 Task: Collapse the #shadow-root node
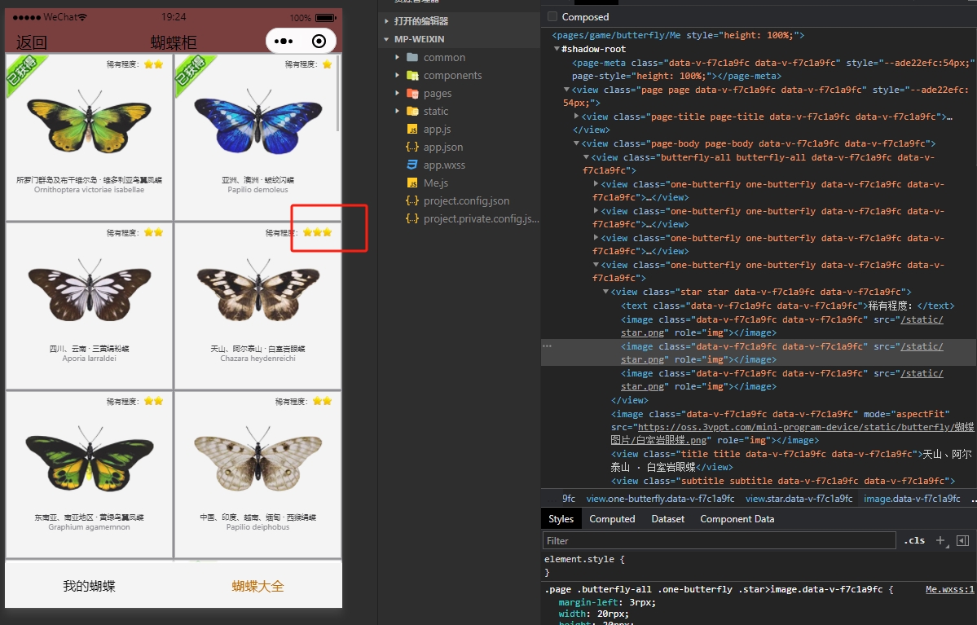pyautogui.click(x=557, y=49)
